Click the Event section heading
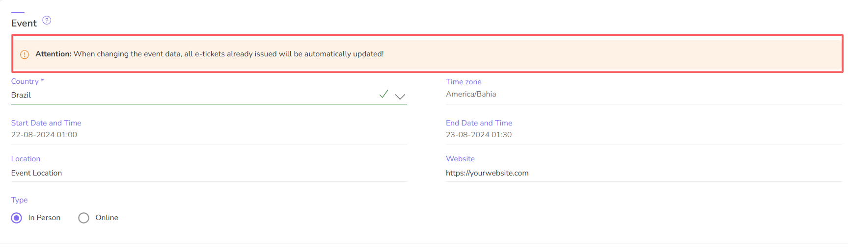This screenshot has width=848, height=251. click(24, 23)
